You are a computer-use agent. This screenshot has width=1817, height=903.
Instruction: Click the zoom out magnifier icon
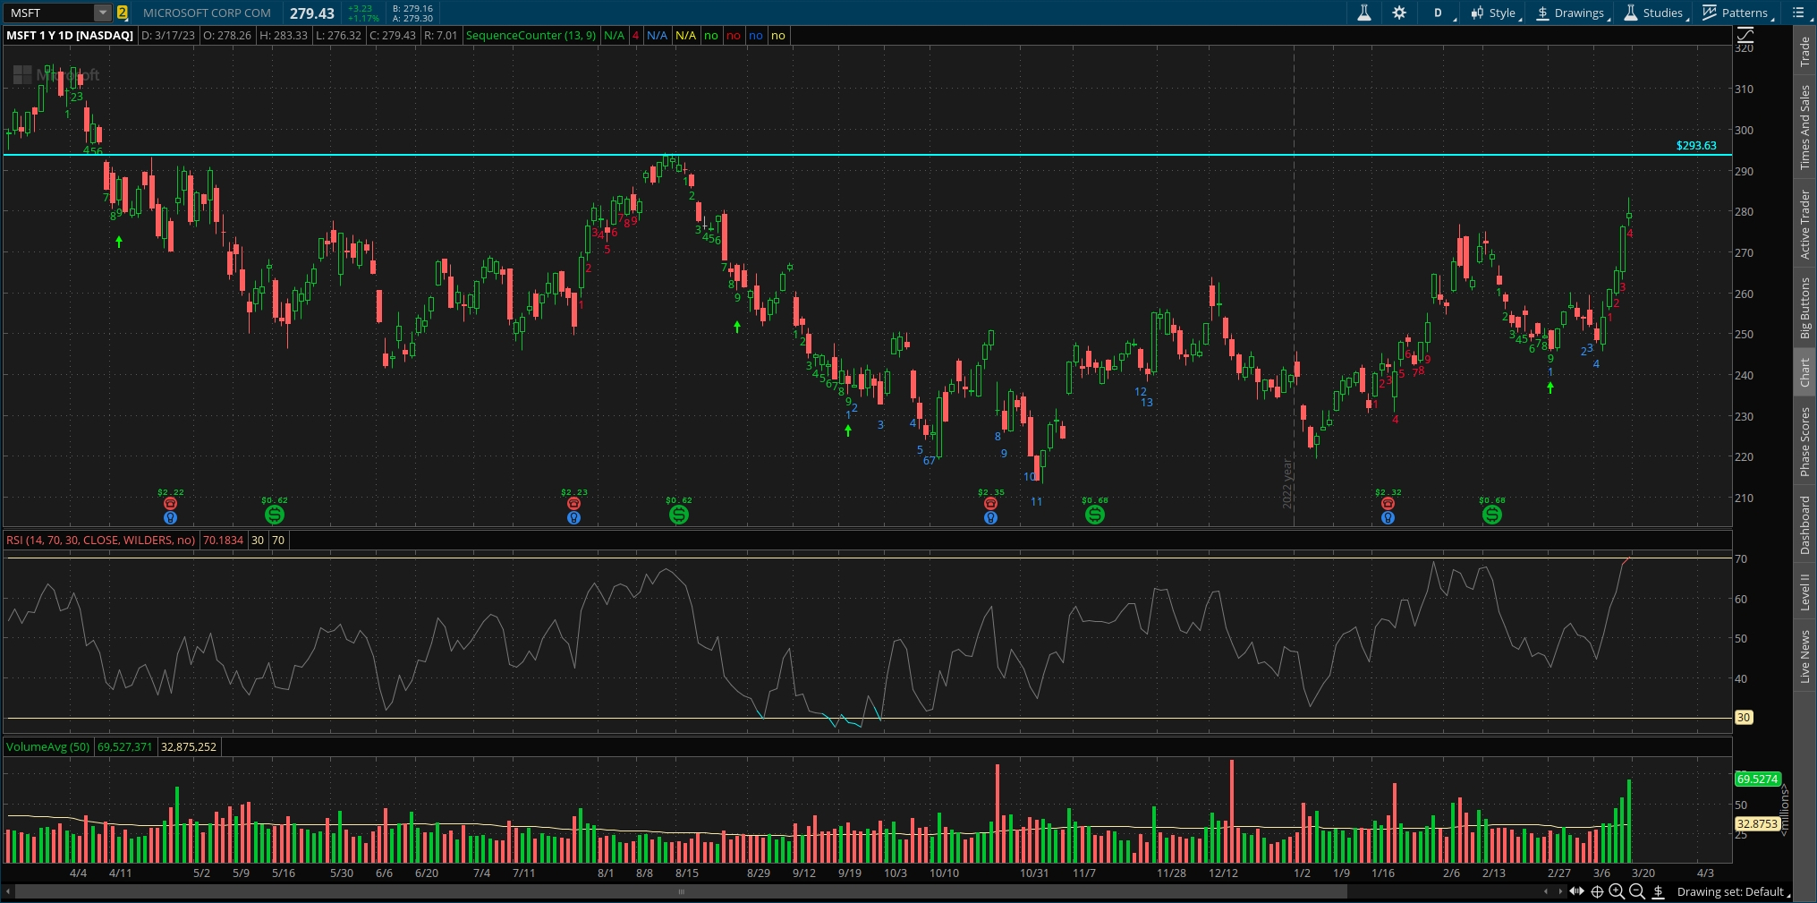point(1637,891)
